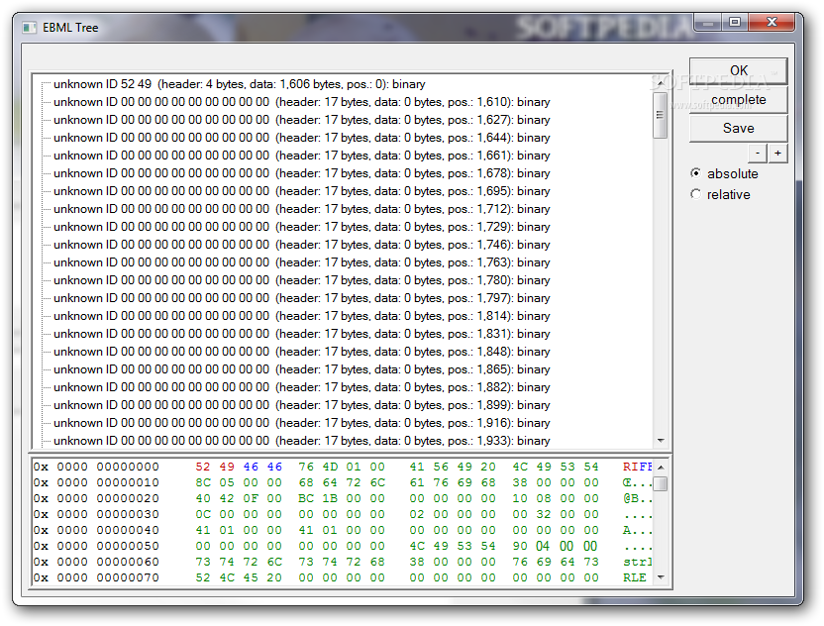Select tree entry at pos. 1,916
This screenshot has width=824, height=626.
click(302, 423)
